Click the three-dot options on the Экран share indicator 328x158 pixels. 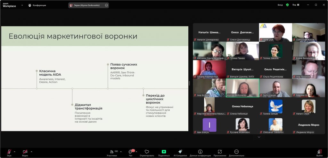pyautogui.click(x=106, y=5)
